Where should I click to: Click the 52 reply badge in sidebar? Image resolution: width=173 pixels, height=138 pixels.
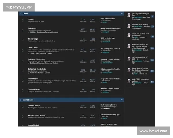(153, 16)
